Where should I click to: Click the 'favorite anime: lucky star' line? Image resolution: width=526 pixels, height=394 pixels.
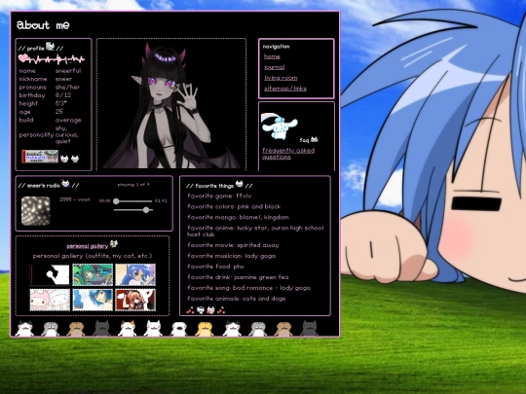pos(255,232)
